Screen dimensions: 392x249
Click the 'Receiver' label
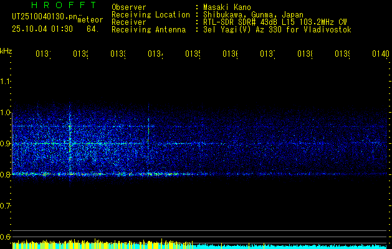tap(129, 22)
